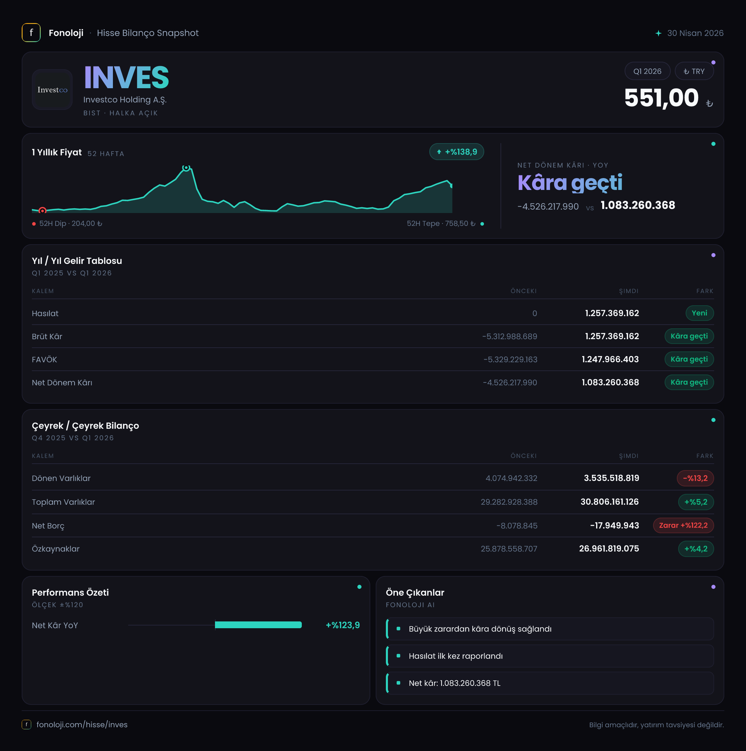746x751 pixels.
Task: Select "Büyük zarardan kâra dönüş sağlandı" highlight
Action: tap(550, 629)
